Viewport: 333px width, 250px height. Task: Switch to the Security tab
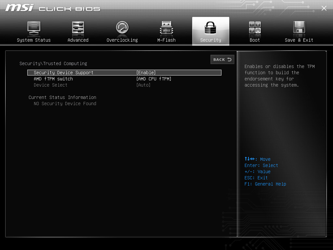210,31
